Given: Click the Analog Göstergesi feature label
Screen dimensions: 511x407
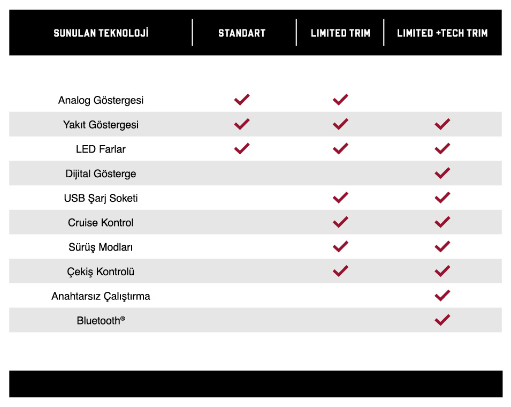Looking at the screenshot, I should tap(101, 100).
